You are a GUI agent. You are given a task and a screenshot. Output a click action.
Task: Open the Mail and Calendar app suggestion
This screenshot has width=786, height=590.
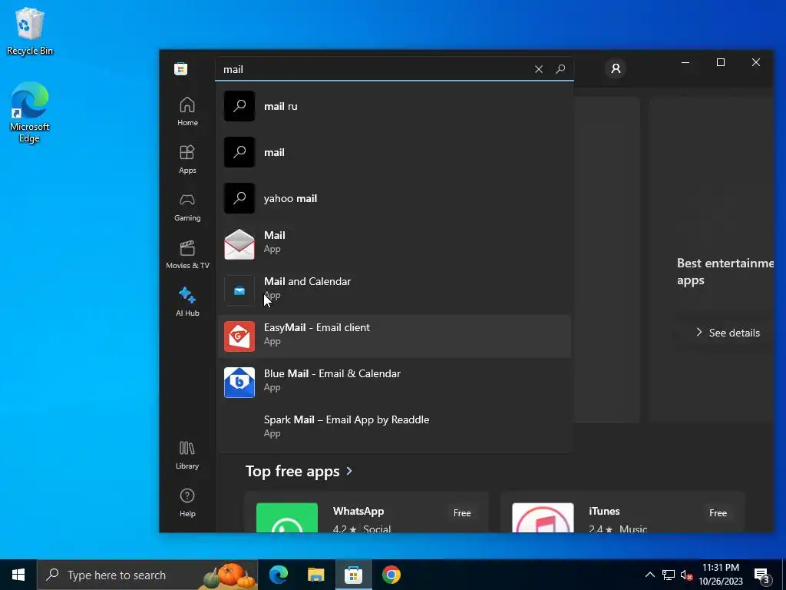395,290
